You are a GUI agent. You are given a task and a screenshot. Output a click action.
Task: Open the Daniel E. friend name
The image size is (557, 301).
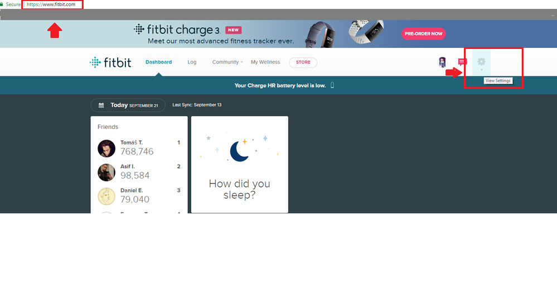[x=132, y=190]
